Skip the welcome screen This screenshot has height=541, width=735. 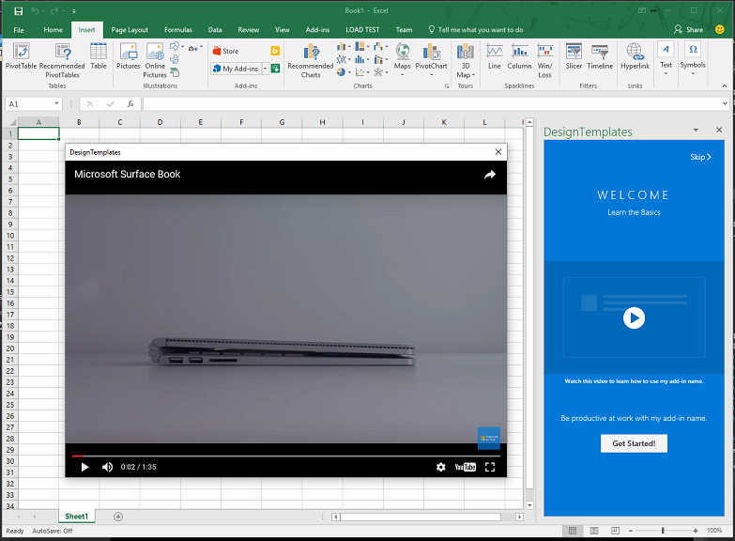700,157
